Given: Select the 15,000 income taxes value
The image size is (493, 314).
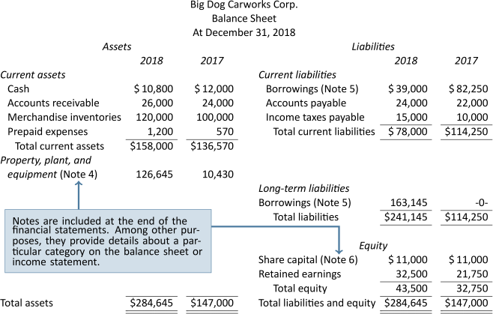Looking at the screenshot, I should (411, 118).
